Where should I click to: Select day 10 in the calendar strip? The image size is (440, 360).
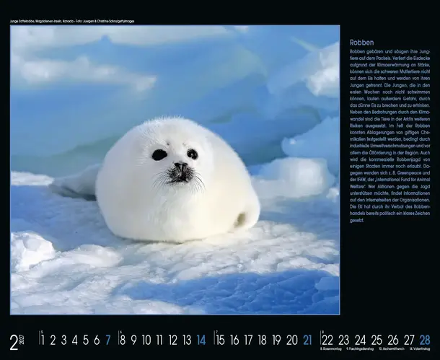point(146,340)
